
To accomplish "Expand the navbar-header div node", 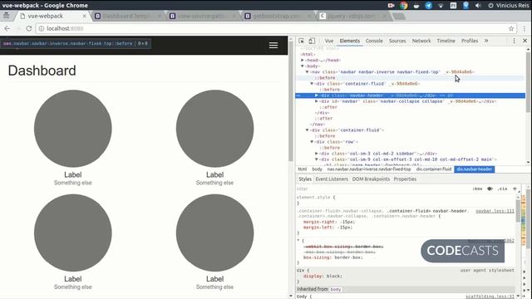I will 317,96.
